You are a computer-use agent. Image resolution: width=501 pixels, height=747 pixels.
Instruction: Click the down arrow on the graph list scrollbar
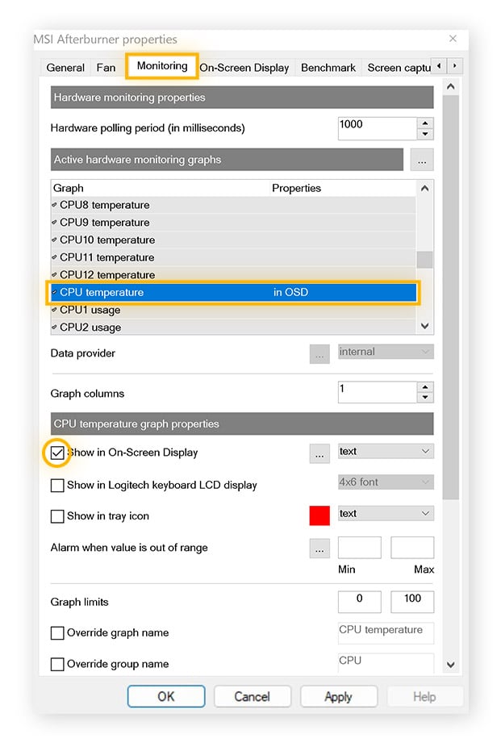424,326
